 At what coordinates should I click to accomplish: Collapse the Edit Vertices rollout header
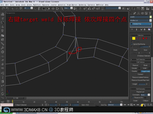(x=140, y=62)
